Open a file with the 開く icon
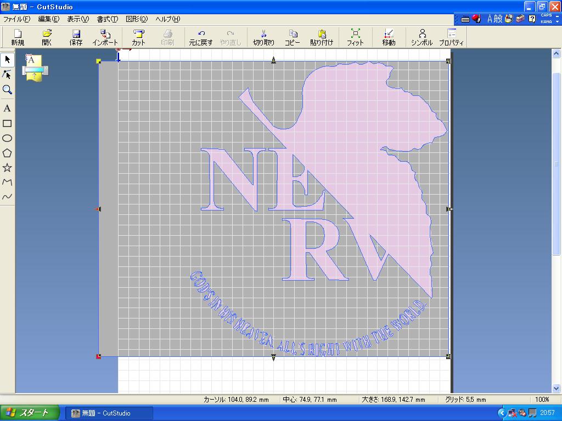Viewport: 562px width, 421px height. tap(47, 37)
